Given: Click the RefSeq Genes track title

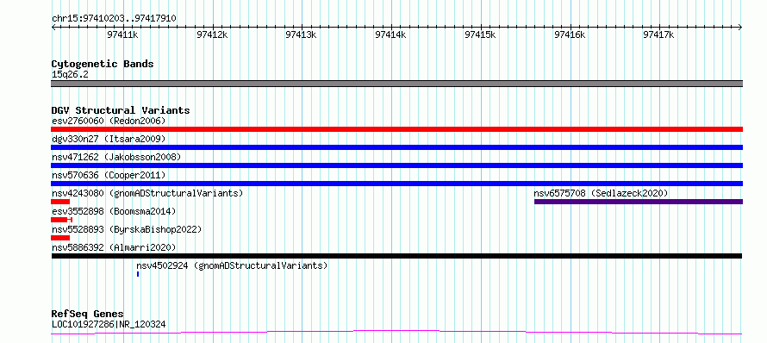Looking at the screenshot, I should (x=88, y=315).
